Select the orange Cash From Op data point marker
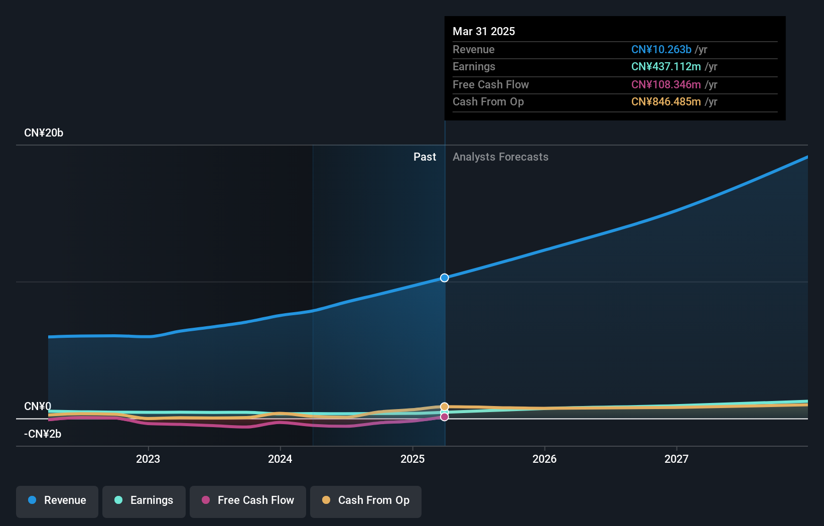This screenshot has width=824, height=526. [445, 407]
